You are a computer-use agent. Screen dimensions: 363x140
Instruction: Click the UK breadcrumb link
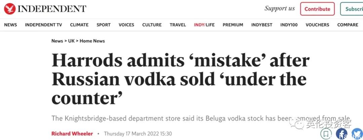coord(71,41)
